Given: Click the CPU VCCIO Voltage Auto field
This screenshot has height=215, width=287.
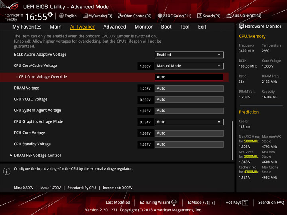Looking at the screenshot, I should pyautogui.click(x=189, y=100).
